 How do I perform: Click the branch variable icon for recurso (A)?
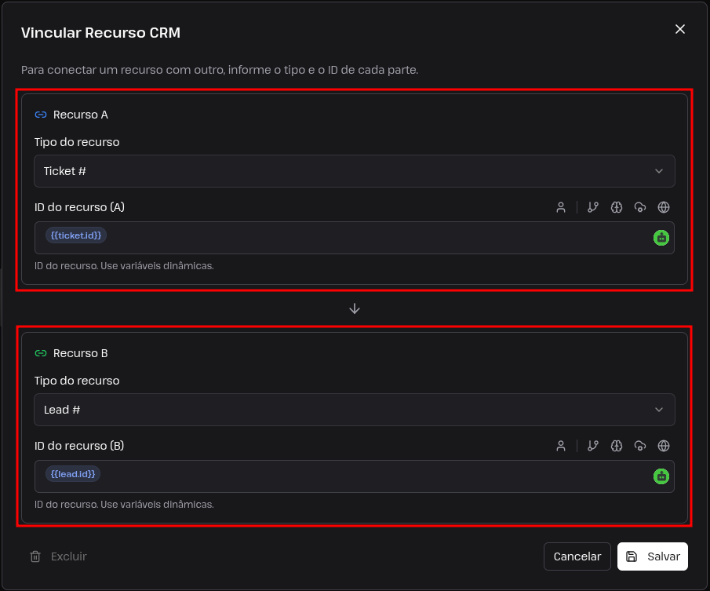pos(593,207)
